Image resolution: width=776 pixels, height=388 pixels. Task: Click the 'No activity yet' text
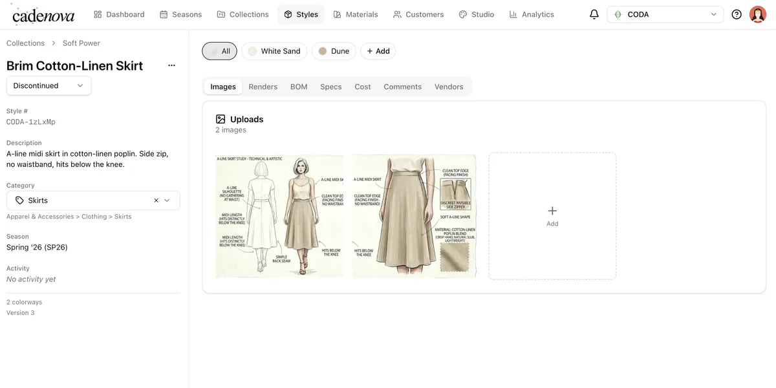(31, 279)
